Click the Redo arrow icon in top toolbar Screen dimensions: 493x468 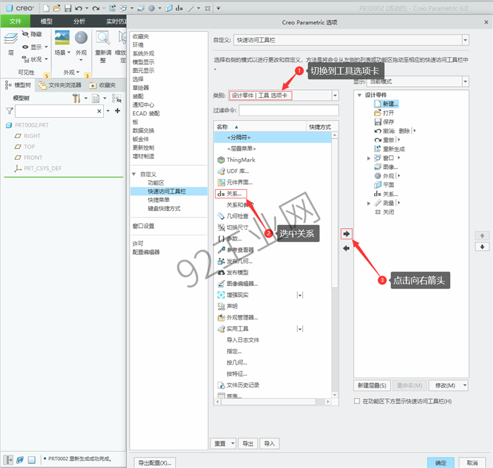(x=95, y=9)
